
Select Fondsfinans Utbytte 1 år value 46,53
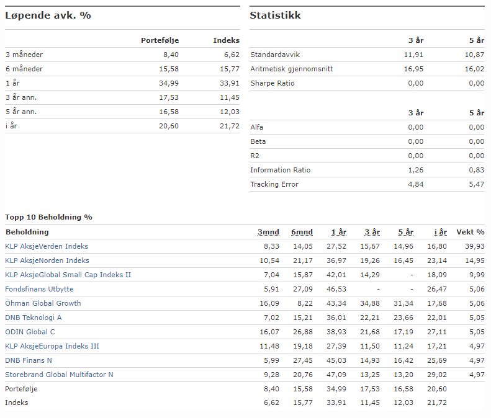(336, 289)
